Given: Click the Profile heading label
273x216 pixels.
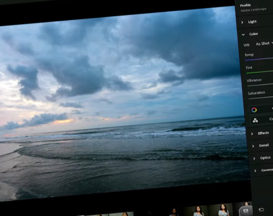Looking at the screenshot, I should (x=245, y=5).
